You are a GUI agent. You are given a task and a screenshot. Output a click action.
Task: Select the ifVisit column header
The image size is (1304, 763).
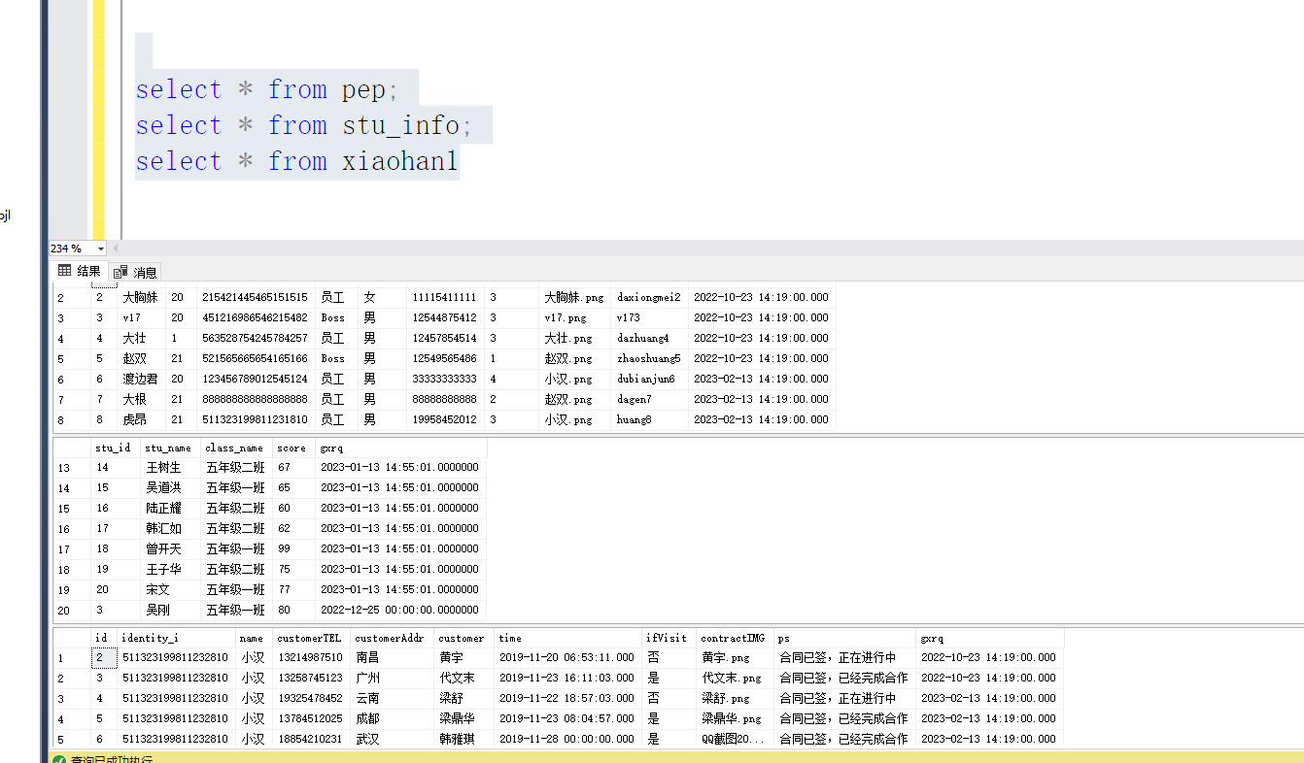click(668, 638)
